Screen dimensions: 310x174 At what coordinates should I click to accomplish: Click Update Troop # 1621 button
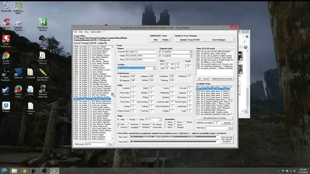[x=190, y=40]
